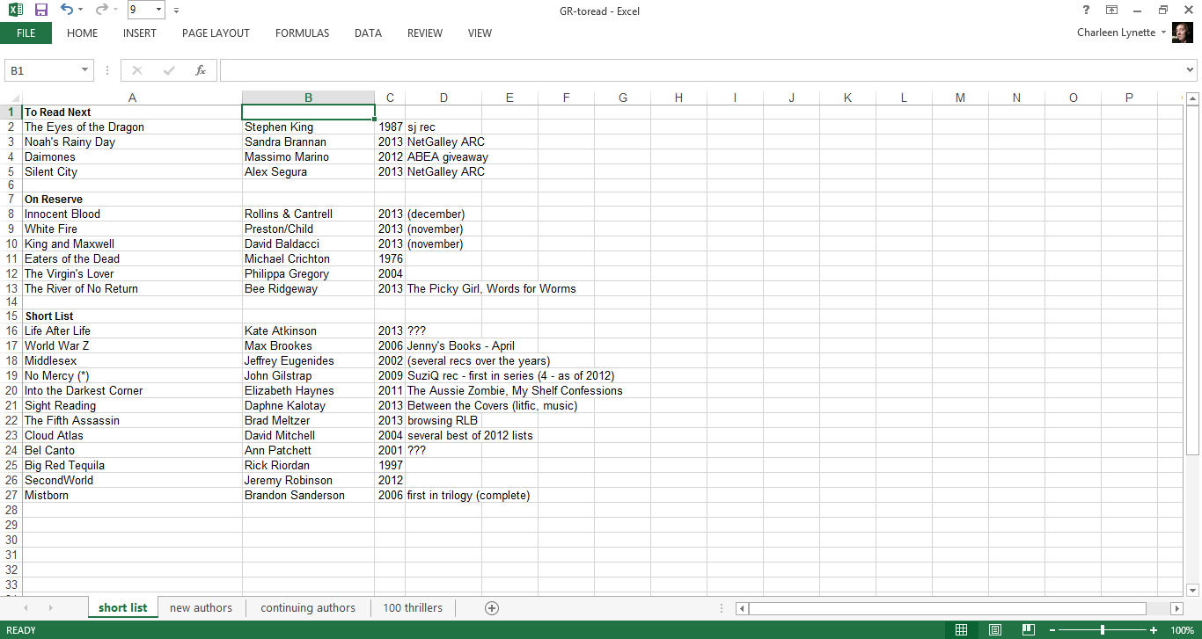Add a new sheet with the plus icon
Image resolution: width=1202 pixels, height=639 pixels.
(x=492, y=608)
